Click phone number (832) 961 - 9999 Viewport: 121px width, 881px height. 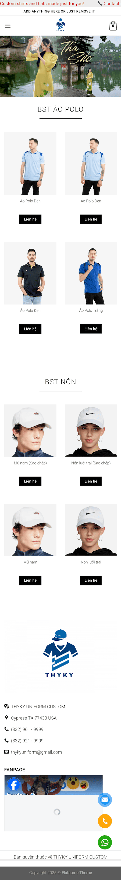click(27, 729)
